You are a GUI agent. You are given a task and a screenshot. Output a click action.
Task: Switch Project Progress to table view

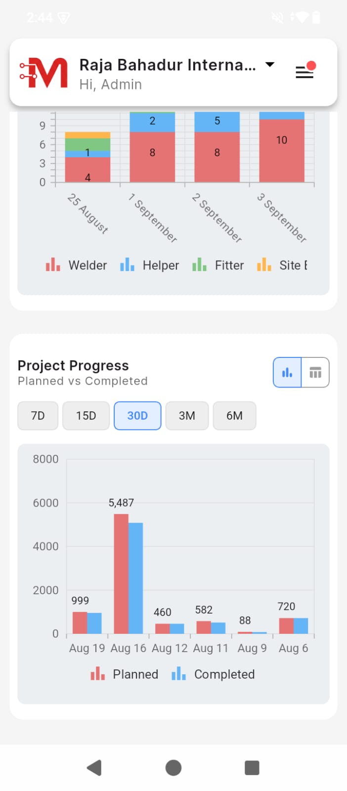[x=315, y=372]
